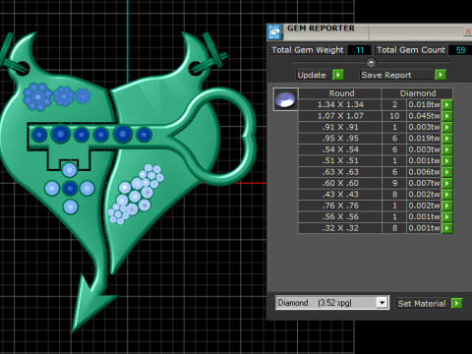Click the green arrow for .91 X .91 row
The image size is (472, 354).
(446, 127)
